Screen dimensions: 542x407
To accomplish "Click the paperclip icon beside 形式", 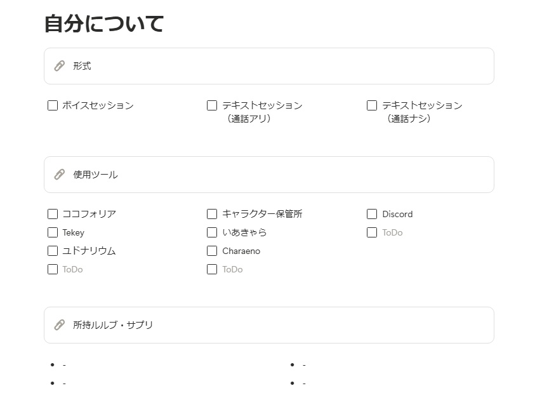I will pos(60,66).
